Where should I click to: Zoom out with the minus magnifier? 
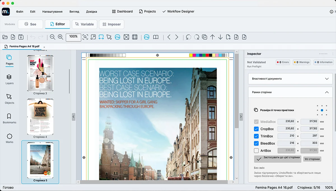pyautogui.click(x=52, y=37)
